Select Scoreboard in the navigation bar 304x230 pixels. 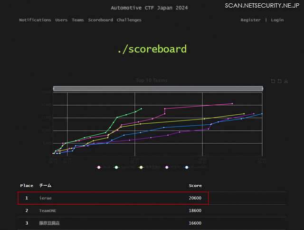[100, 20]
